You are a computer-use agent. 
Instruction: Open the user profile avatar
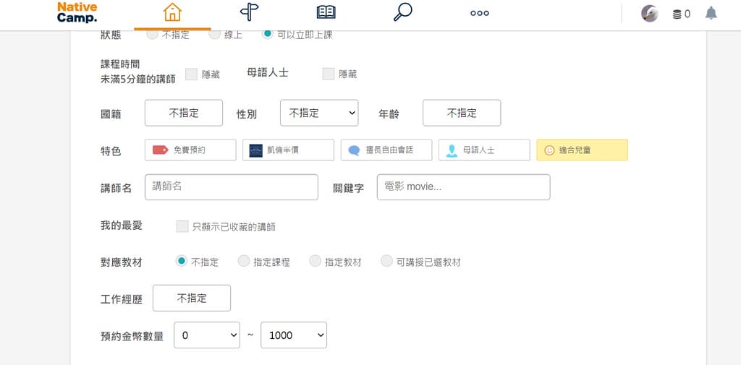click(650, 14)
